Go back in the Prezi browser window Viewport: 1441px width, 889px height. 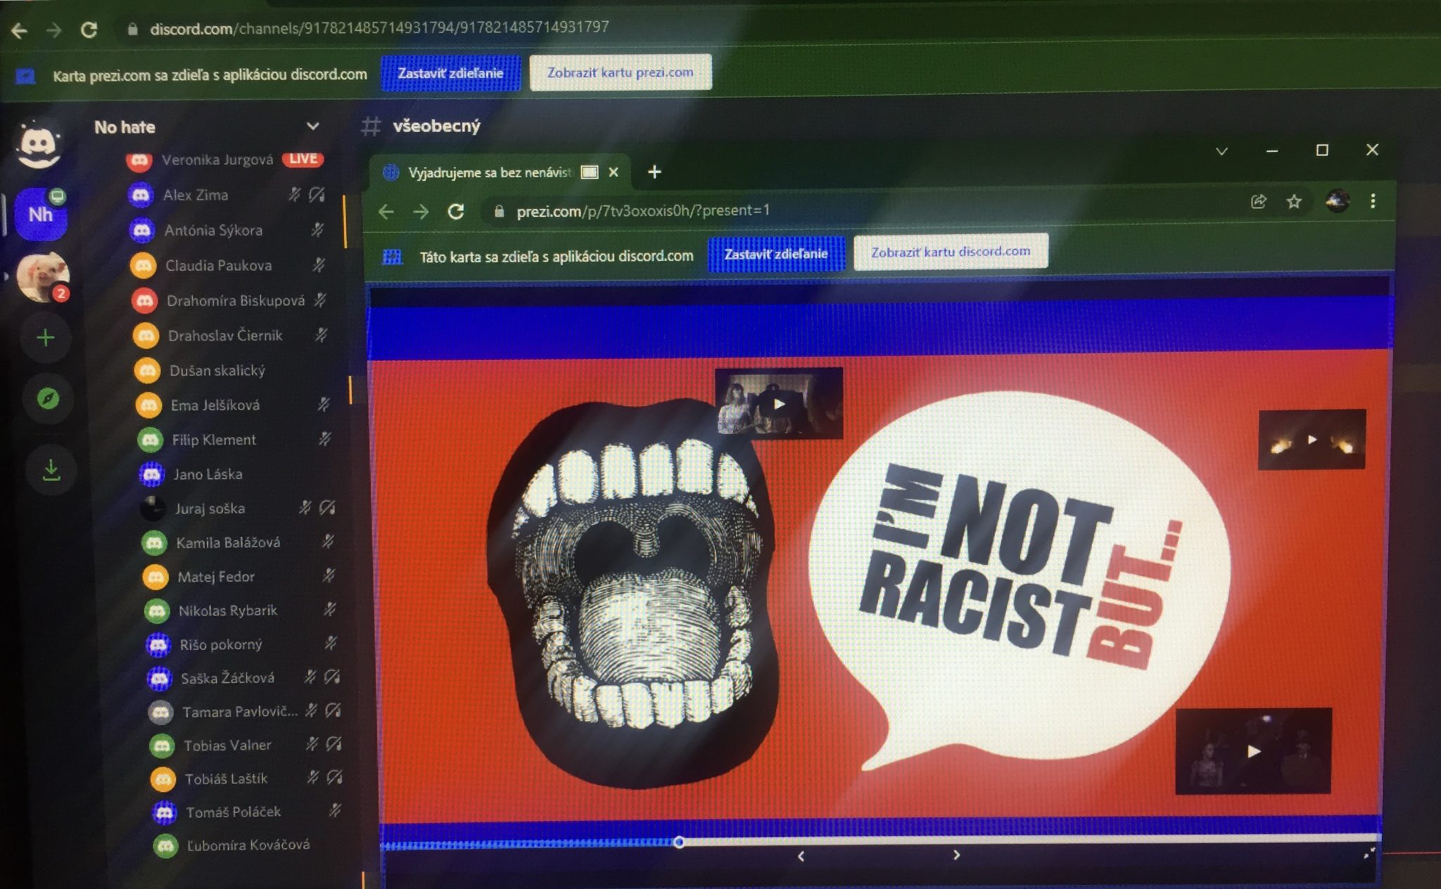pos(386,212)
